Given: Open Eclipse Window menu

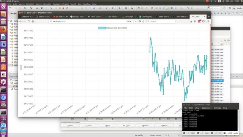Looking at the screenshot, I should (x=87, y=4).
